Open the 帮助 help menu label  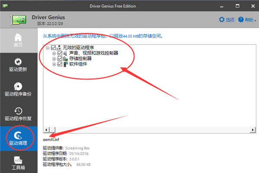pos(249,20)
